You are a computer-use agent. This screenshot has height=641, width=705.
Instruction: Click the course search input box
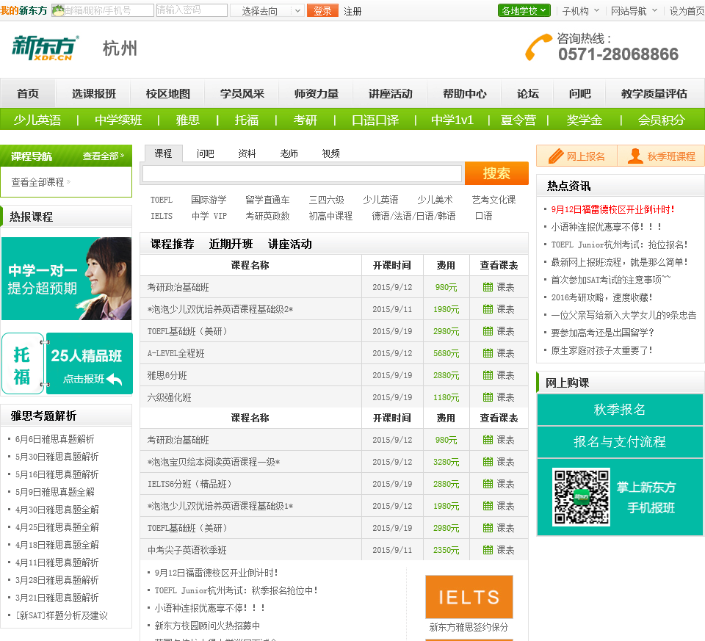[x=302, y=173]
